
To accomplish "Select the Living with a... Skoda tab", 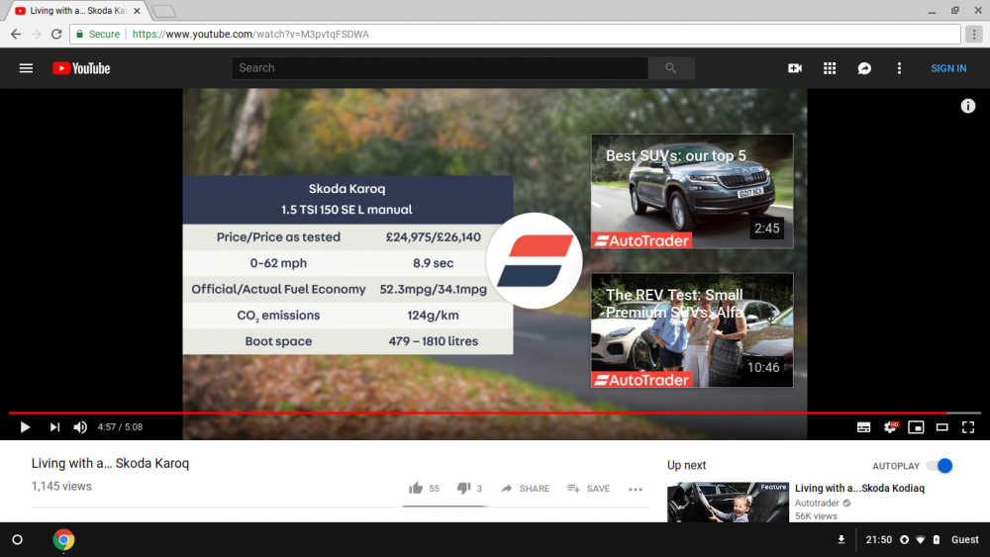I will point(76,11).
